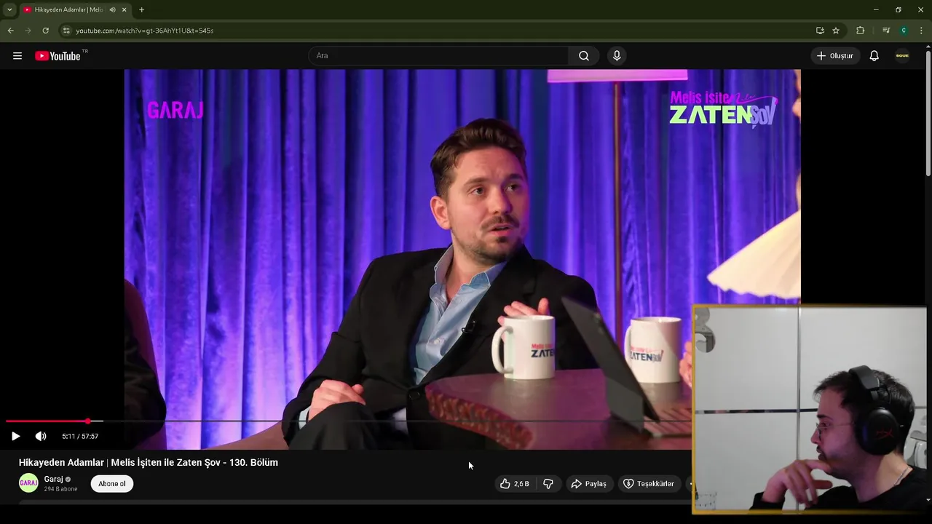The width and height of the screenshot is (932, 524).
Task: Click the webcam overlay in corner
Action: 809,410
